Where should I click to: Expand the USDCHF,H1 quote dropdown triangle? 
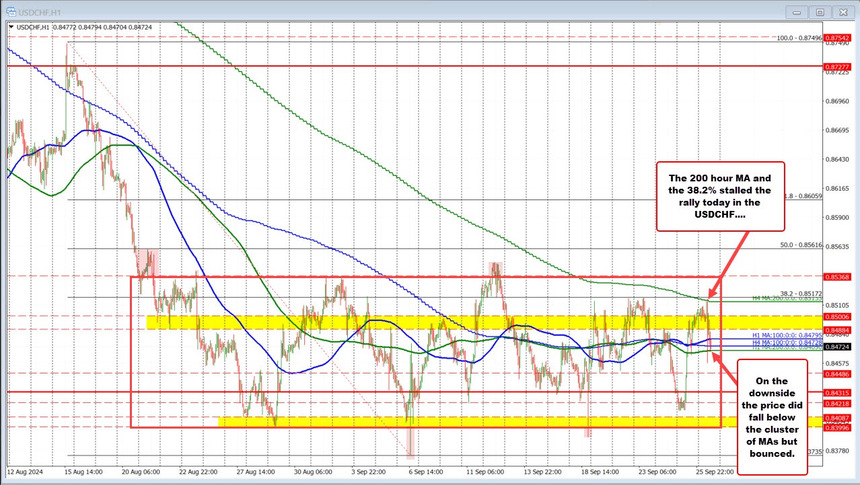pos(12,27)
